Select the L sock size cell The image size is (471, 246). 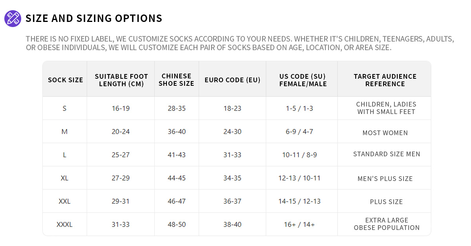coord(64,155)
